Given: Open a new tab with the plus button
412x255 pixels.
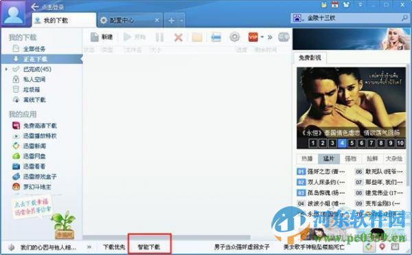Looking at the screenshot, I should click(171, 21).
